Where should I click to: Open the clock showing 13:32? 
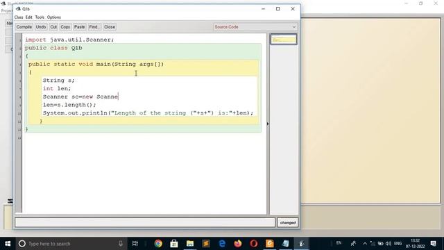(x=415, y=244)
